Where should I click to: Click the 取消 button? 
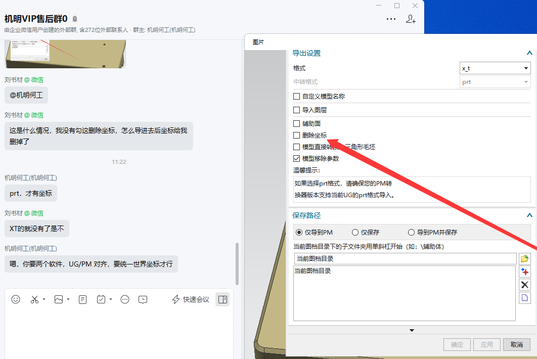(517, 345)
